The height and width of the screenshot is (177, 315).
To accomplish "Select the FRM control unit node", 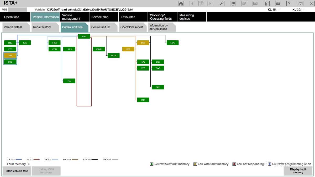I will (x=10, y=43).
